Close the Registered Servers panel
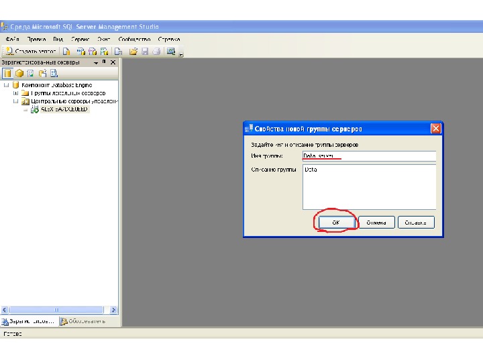 click(x=113, y=62)
